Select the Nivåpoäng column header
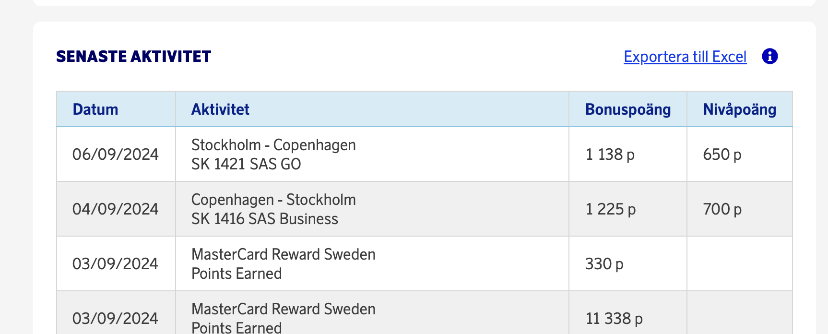 click(x=739, y=109)
